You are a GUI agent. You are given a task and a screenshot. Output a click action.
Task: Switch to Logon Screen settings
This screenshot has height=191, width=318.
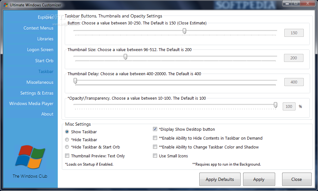40,50
